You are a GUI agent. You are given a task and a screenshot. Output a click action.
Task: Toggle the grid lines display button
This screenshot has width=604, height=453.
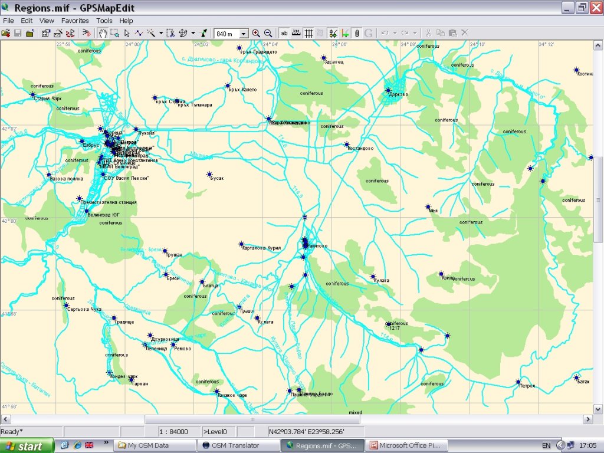[308, 33]
